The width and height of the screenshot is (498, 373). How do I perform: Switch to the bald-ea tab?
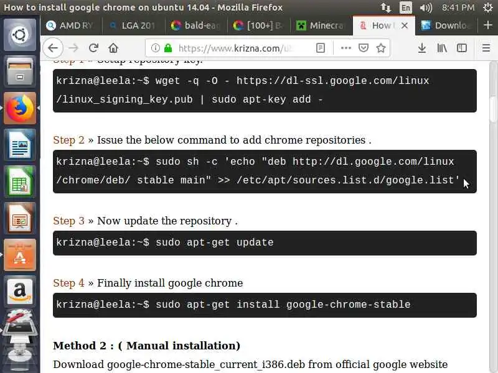pyautogui.click(x=197, y=25)
